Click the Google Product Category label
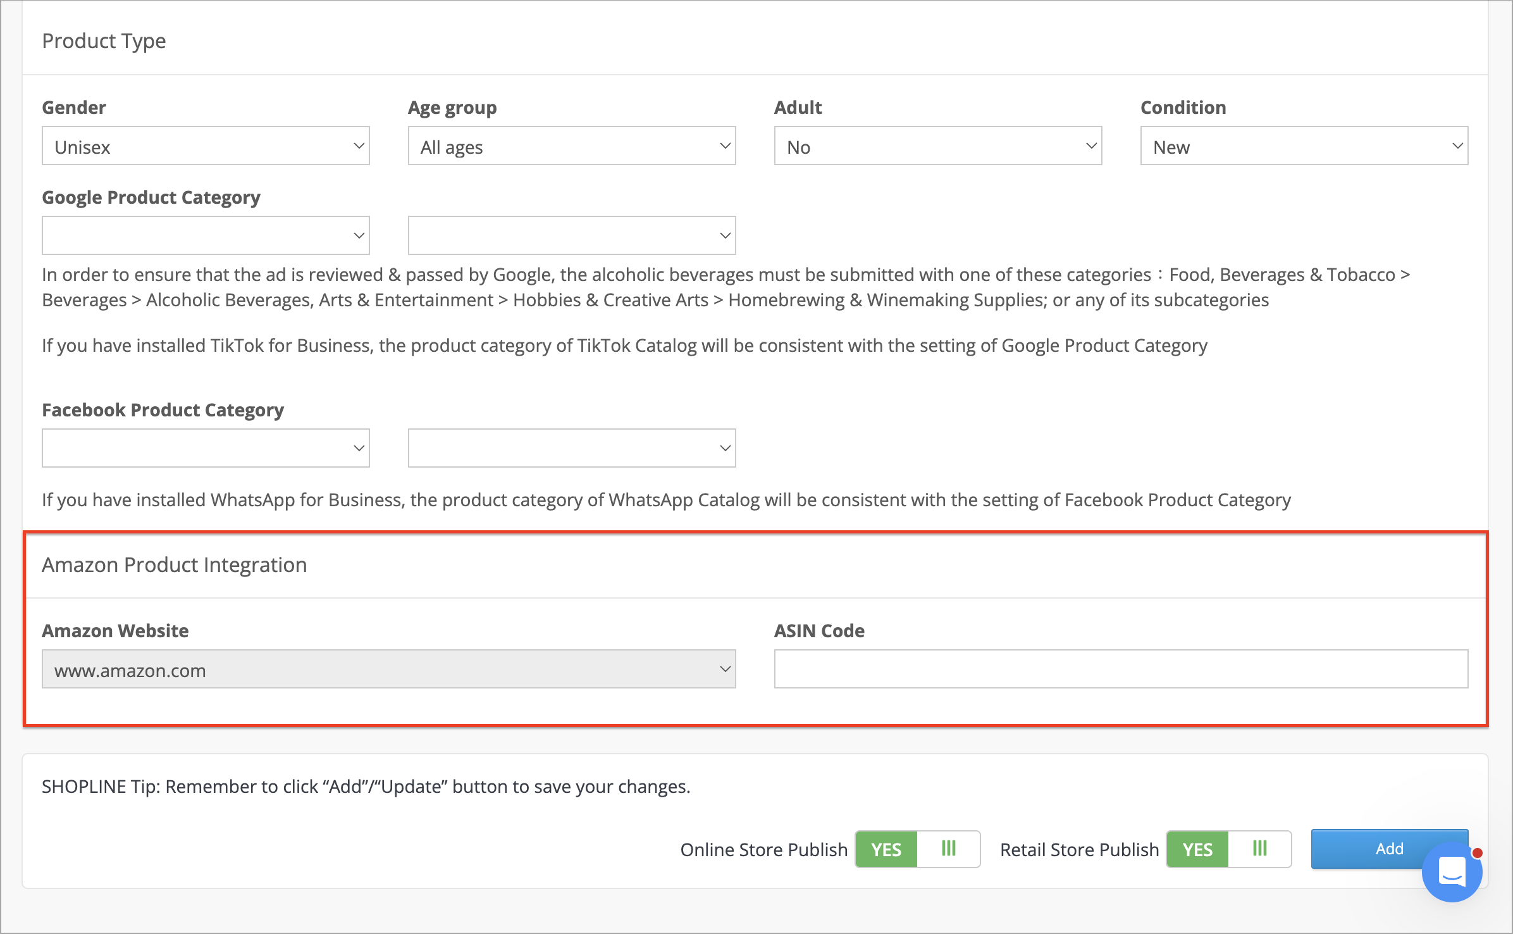The image size is (1513, 934). 151,197
